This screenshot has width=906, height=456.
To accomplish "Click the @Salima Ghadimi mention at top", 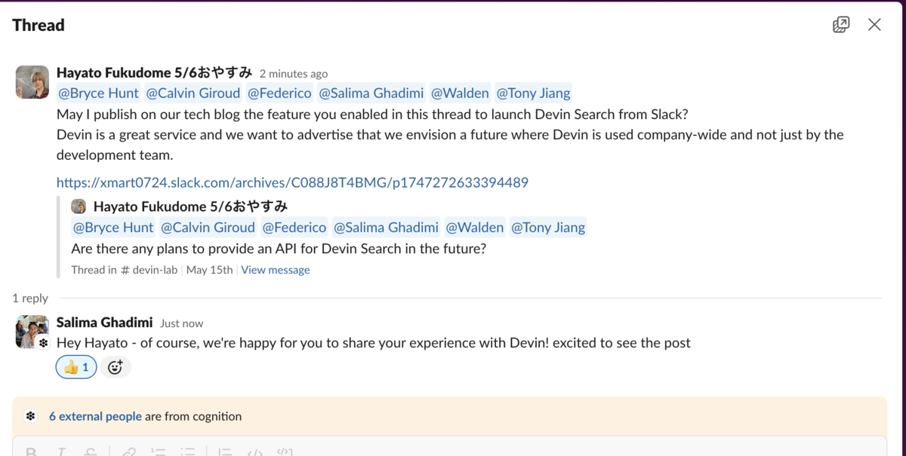I will pos(371,93).
